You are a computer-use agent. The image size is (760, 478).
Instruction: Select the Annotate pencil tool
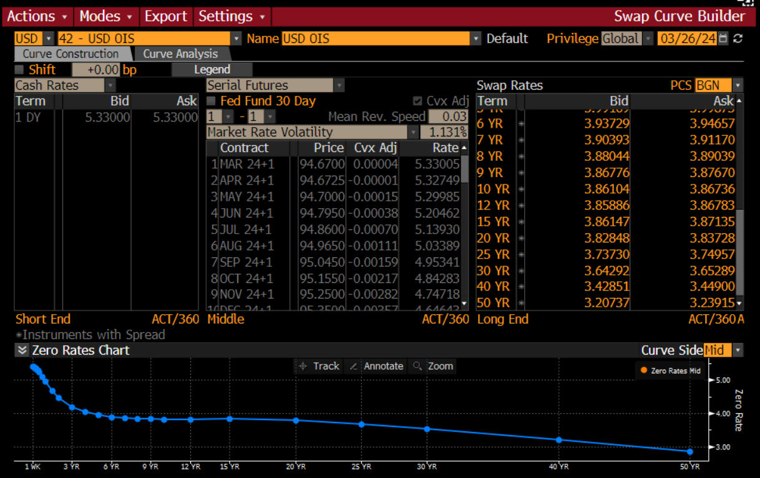375,366
